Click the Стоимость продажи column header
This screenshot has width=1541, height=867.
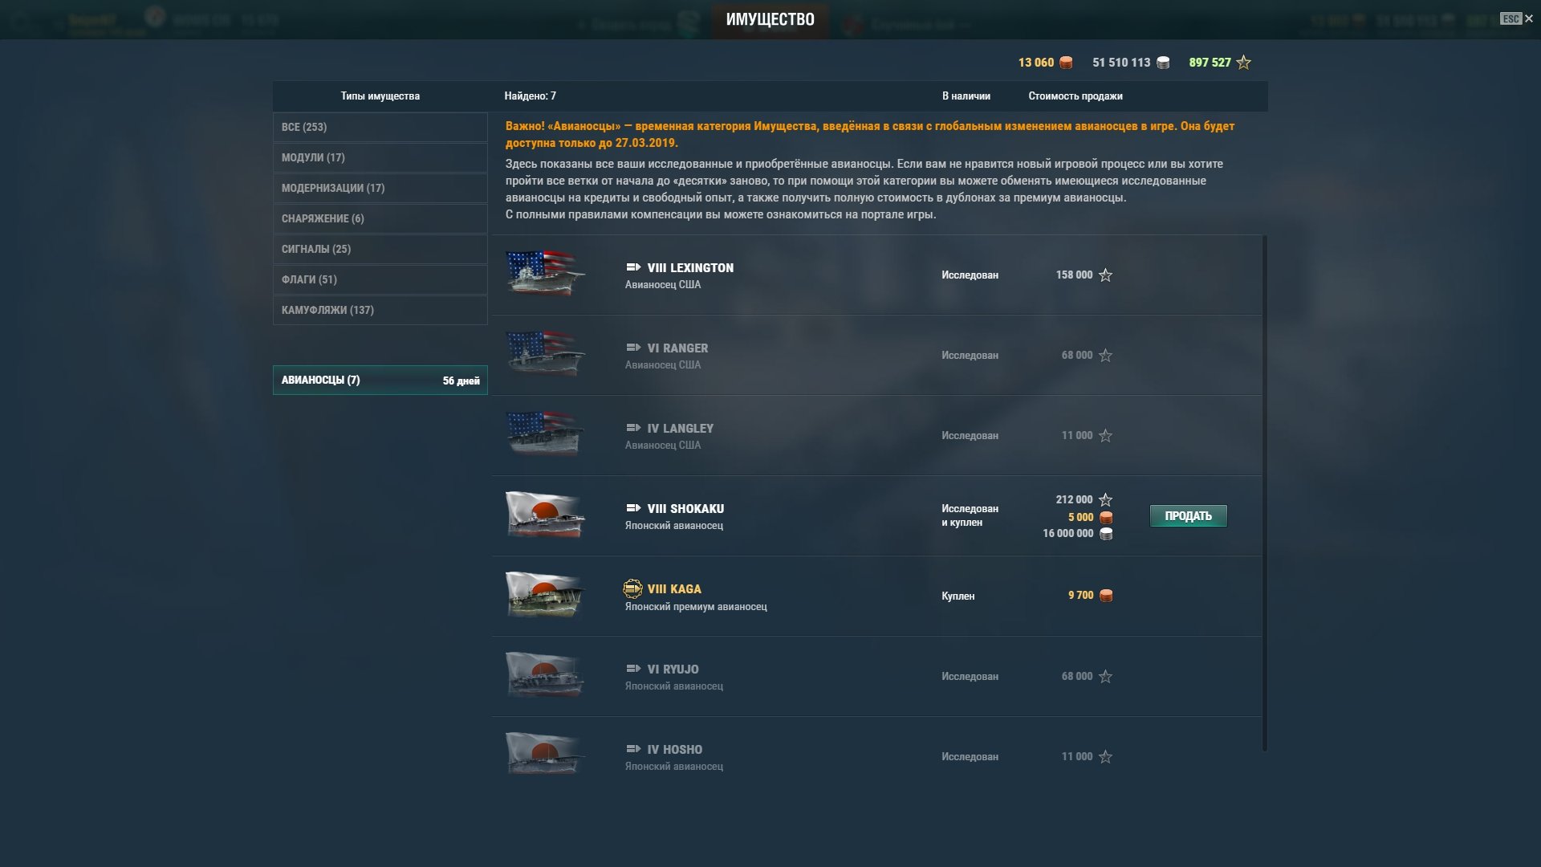pos(1075,96)
